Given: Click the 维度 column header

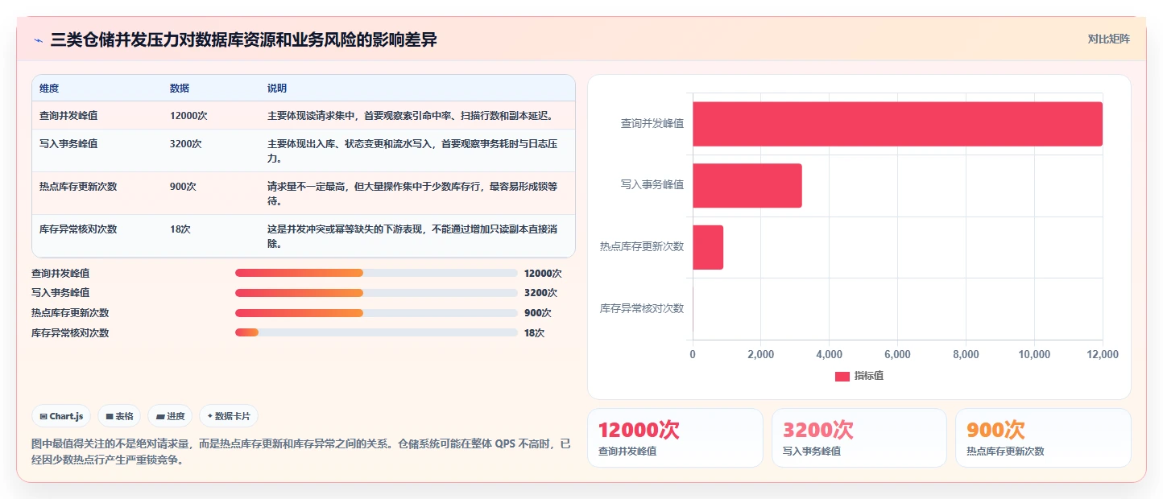Looking at the screenshot, I should (x=49, y=89).
